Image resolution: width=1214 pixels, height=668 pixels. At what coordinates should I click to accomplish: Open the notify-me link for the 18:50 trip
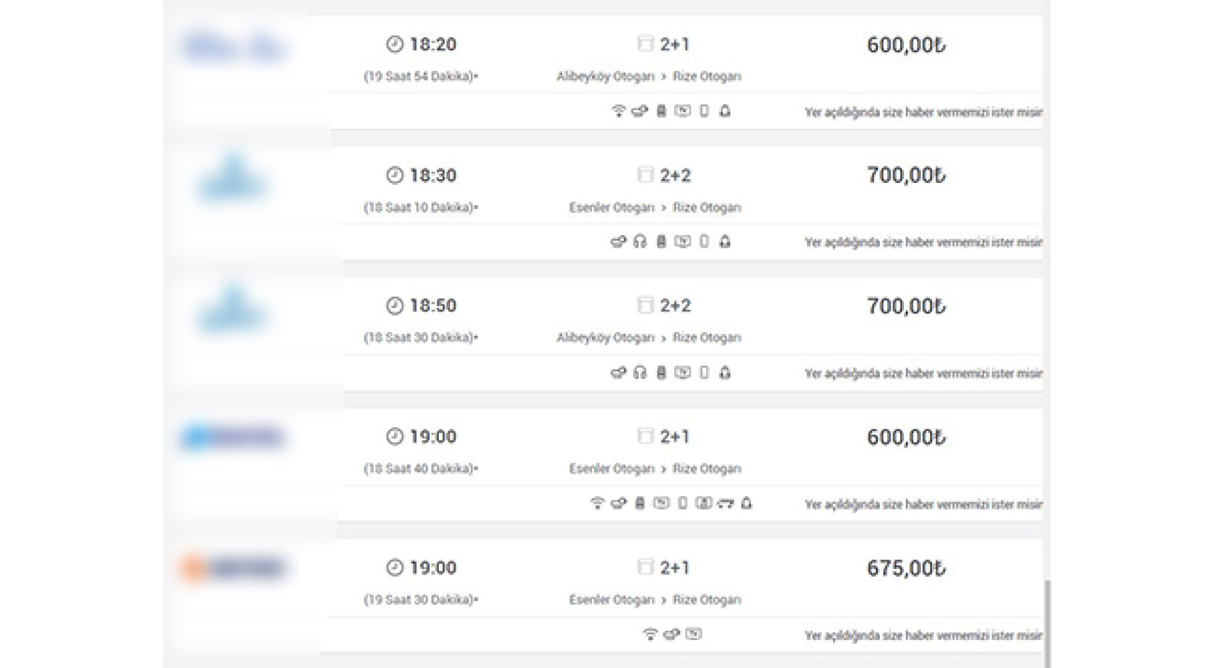click(922, 374)
